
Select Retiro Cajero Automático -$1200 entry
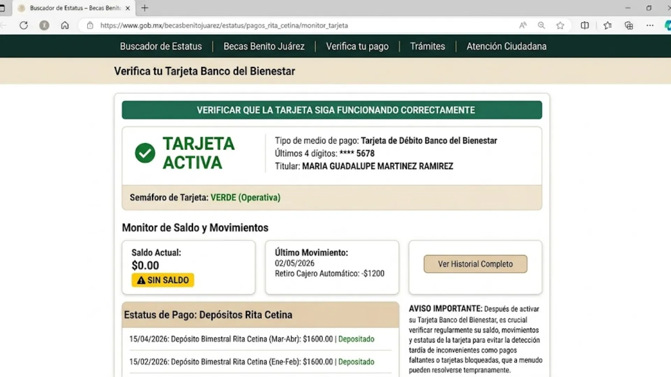tap(330, 273)
